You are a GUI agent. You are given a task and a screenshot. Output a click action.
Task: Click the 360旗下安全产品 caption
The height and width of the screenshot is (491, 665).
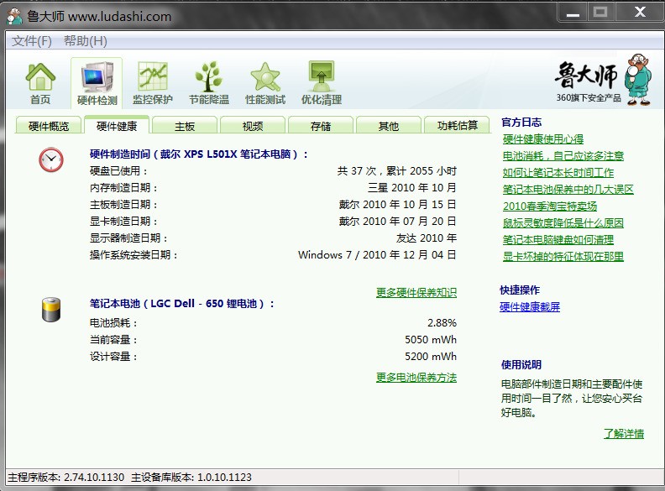coord(589,98)
